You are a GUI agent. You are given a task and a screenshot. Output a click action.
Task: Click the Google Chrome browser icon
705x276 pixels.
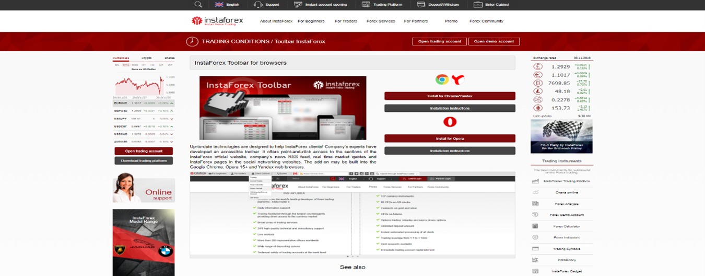[x=442, y=79]
